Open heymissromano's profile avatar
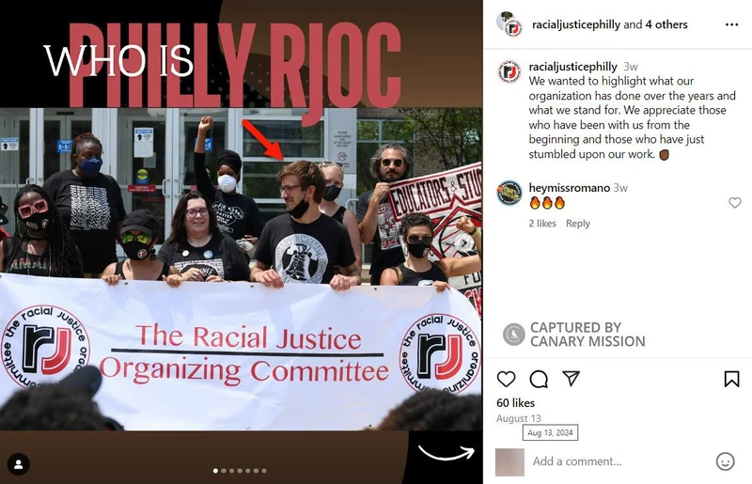 [509, 194]
